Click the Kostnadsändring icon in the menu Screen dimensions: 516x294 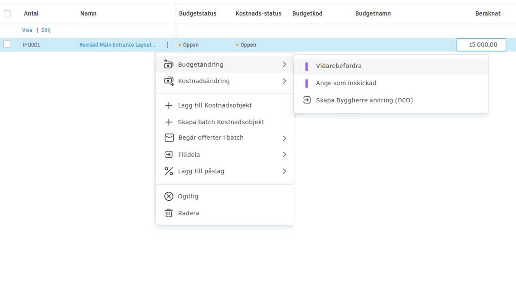point(169,81)
